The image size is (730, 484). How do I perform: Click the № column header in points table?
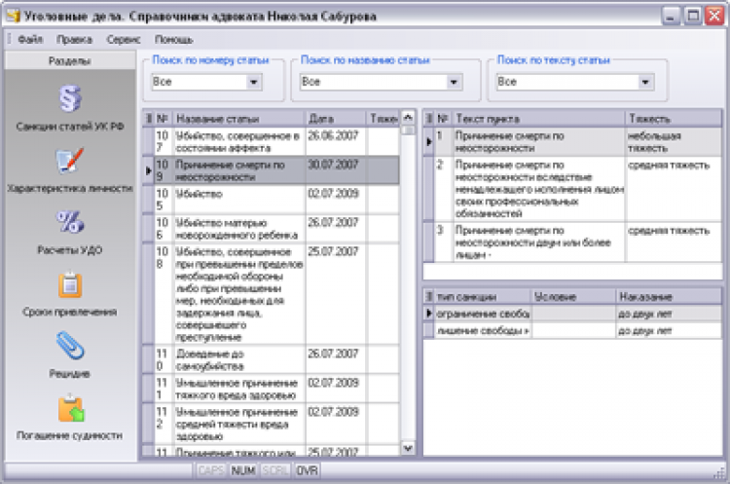tap(443, 119)
